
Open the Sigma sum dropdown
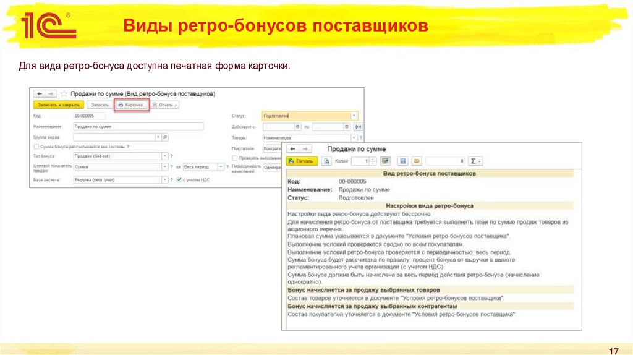coord(475,161)
